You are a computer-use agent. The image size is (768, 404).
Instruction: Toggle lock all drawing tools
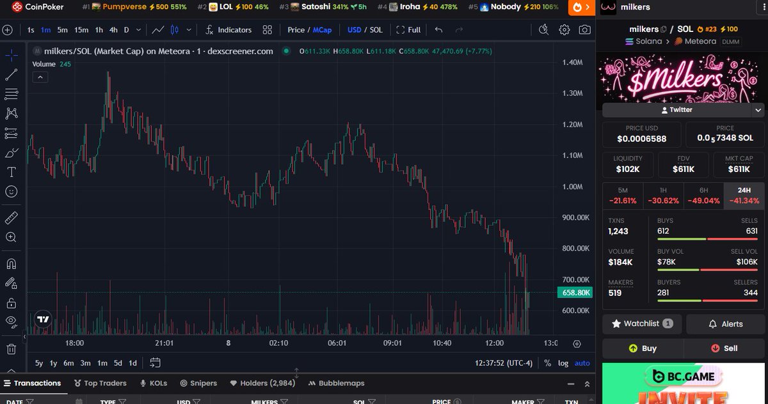[11, 302]
